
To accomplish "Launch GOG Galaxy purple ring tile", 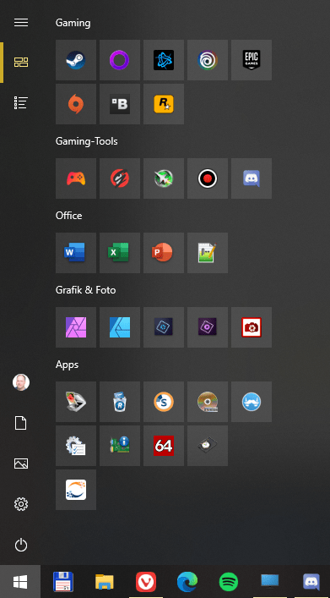I will tap(120, 60).
